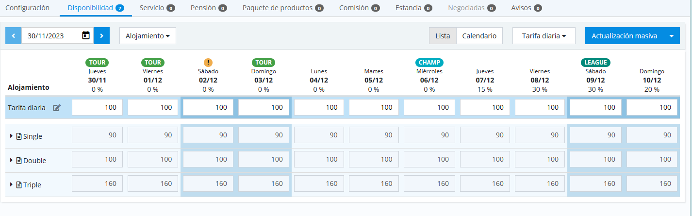Click the Single room document icon

[19, 136]
